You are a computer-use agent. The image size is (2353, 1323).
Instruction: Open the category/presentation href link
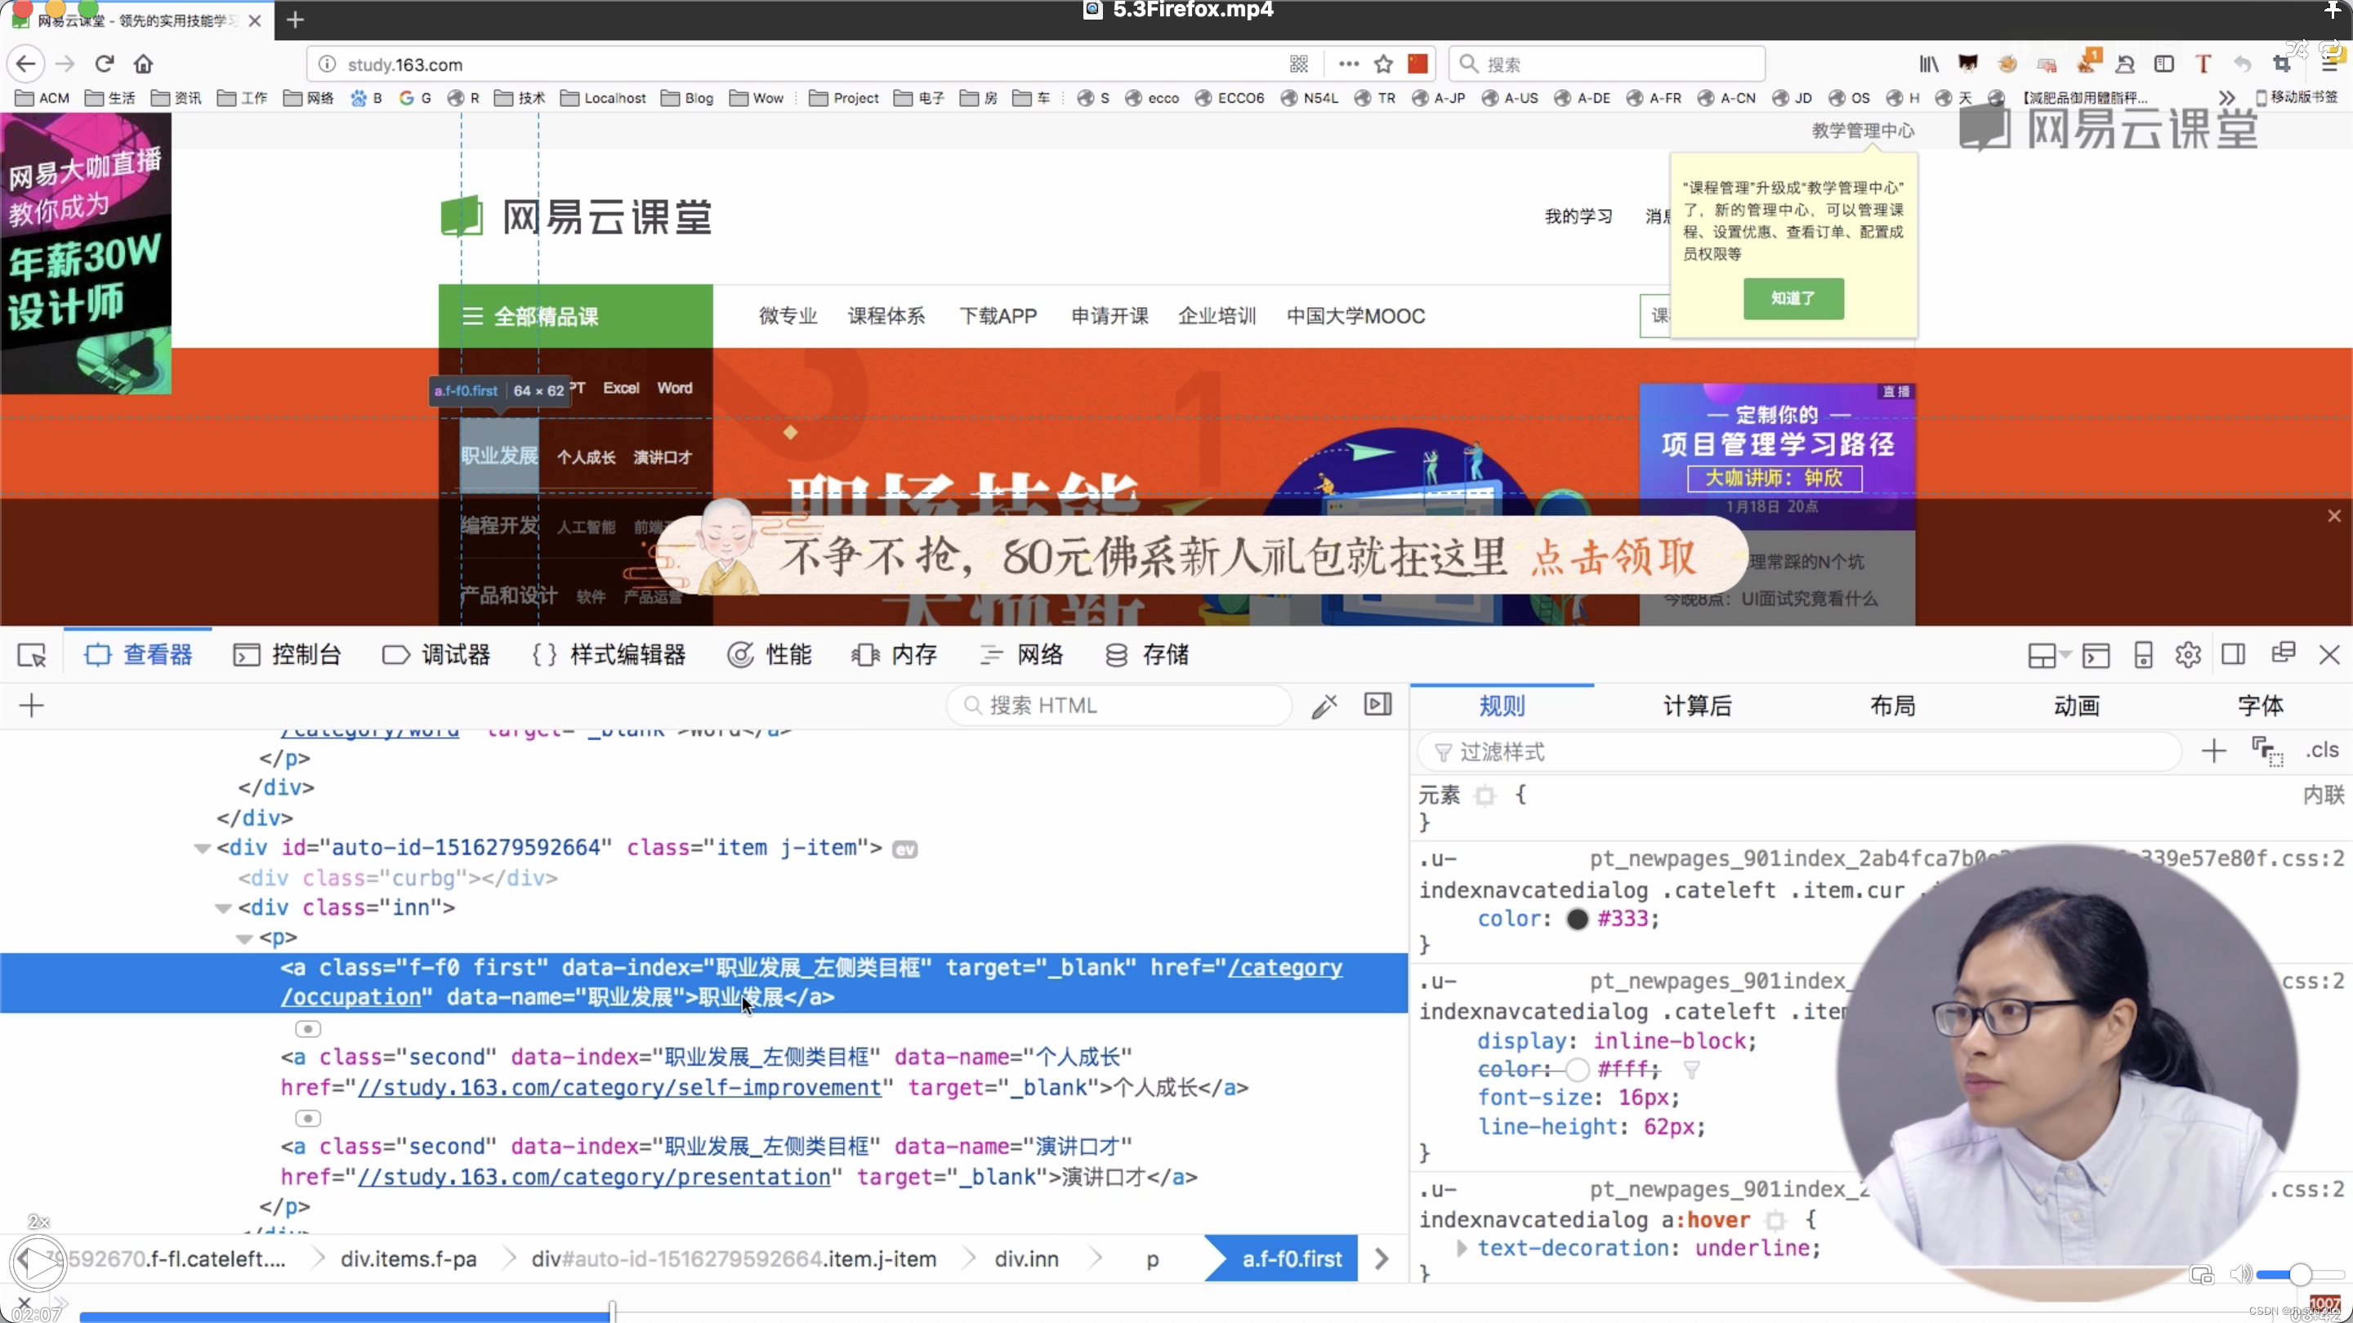click(594, 1177)
